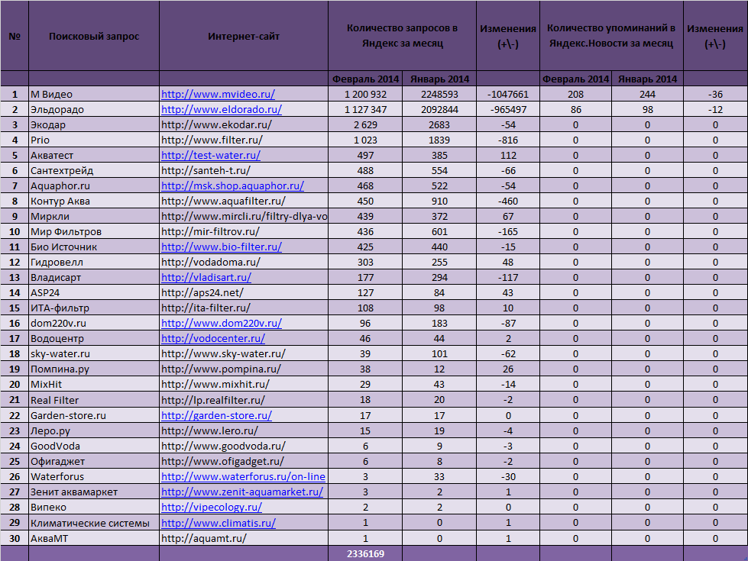Screen dimensions: 748x561
Task: Click the 'Владисарт' cell
Action: [x=94, y=277]
